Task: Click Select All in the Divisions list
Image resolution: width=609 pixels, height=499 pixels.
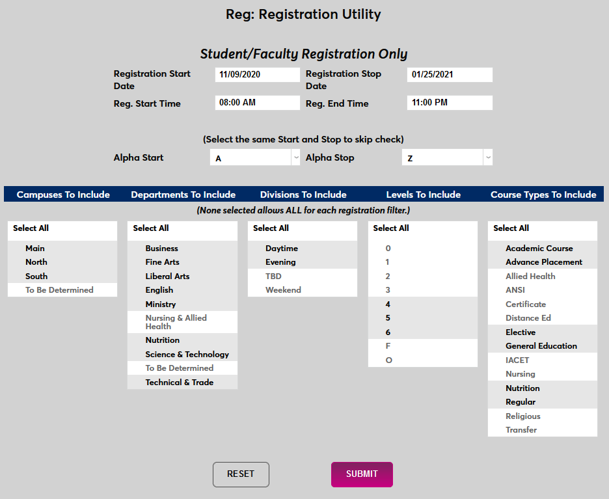Action: (271, 228)
